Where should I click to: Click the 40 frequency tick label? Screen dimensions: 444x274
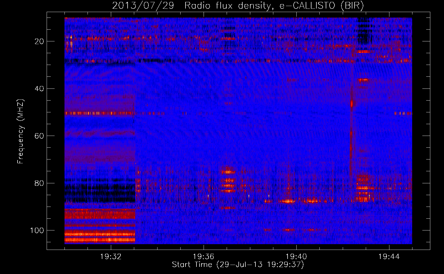coord(40,89)
